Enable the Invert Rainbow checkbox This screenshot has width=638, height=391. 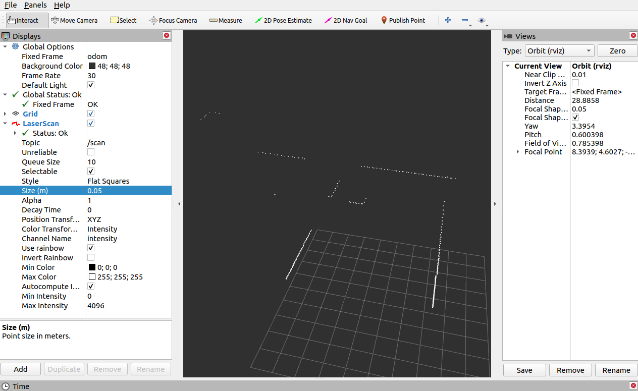click(x=91, y=258)
